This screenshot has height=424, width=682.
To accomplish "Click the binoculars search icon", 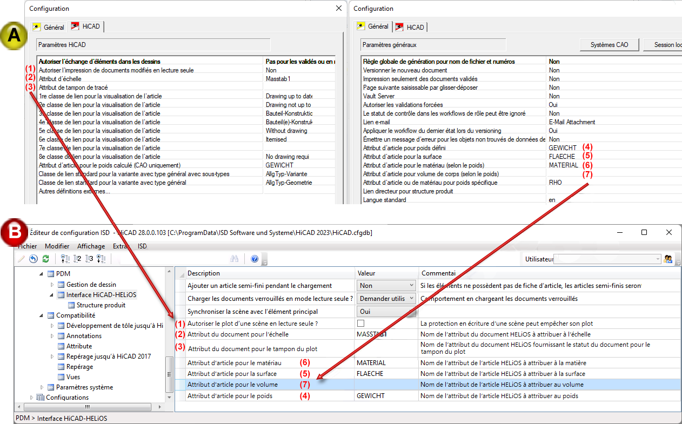I will (234, 259).
